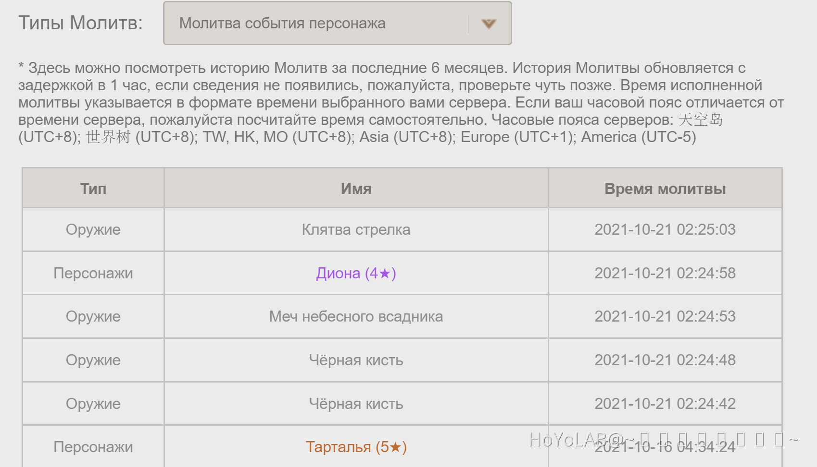Click timestamp 2021-10-21 02:24:58

point(665,273)
